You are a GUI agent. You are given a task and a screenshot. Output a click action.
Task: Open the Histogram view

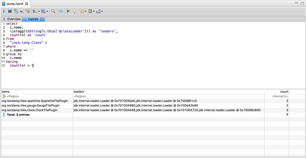[10, 11]
